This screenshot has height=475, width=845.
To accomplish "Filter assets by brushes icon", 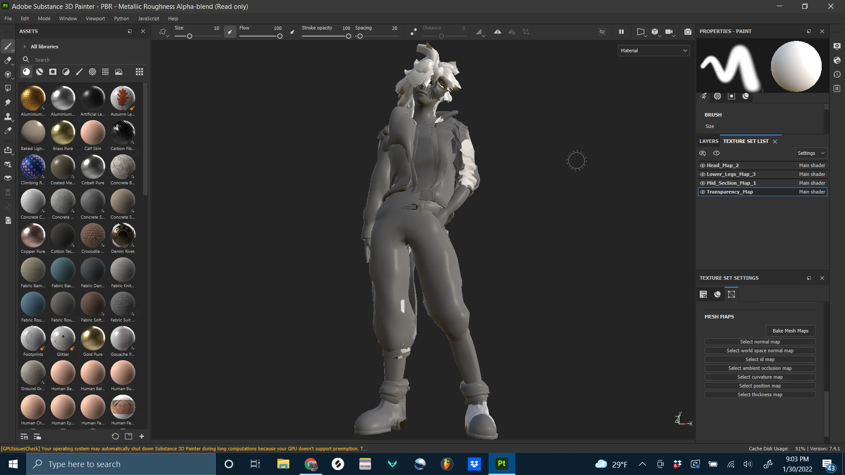I will point(79,72).
